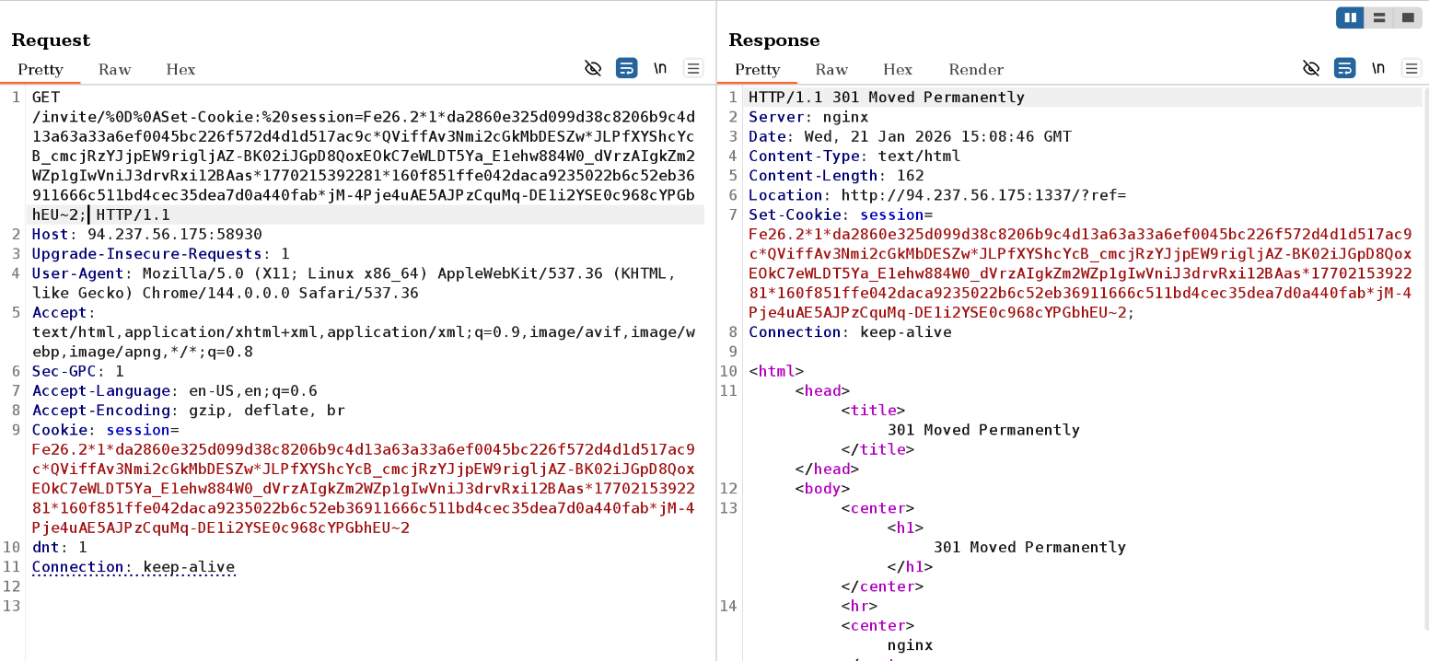
Task: Click the crossed-eye icon in Request panel
Action: (593, 68)
